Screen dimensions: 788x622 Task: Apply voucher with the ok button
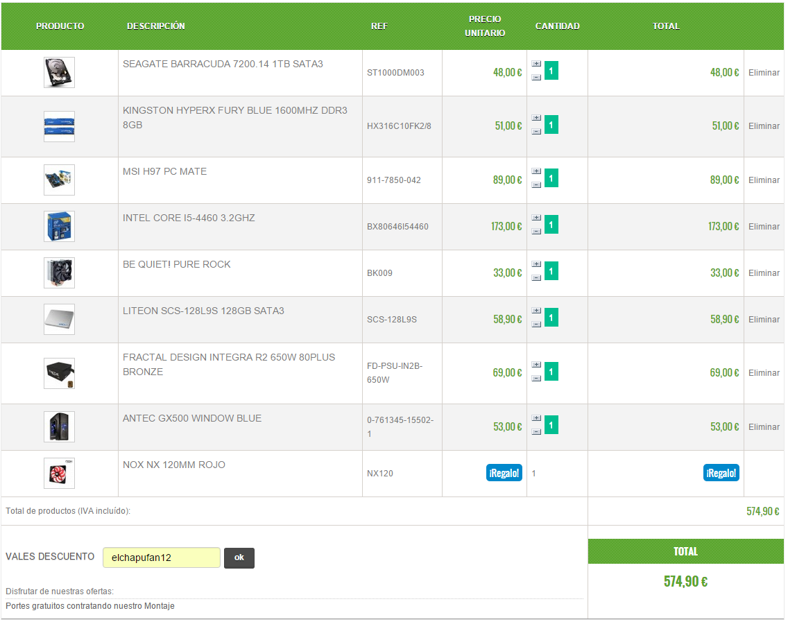point(239,558)
